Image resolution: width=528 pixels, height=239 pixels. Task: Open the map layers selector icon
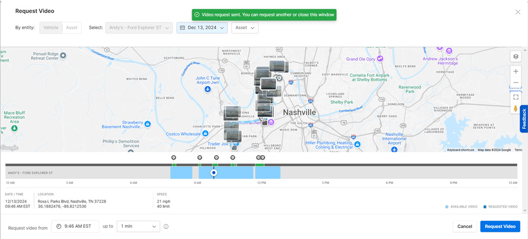[516, 56]
